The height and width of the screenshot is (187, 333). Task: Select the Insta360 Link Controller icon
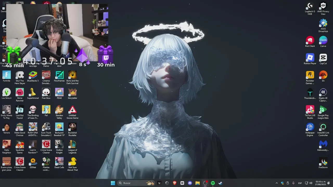point(323,130)
